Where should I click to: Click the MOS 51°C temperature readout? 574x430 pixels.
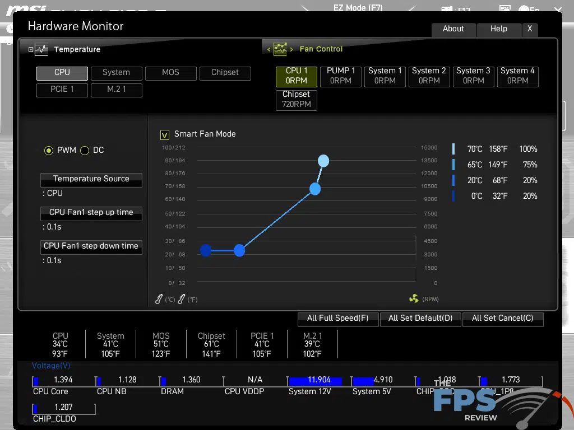pos(161,344)
